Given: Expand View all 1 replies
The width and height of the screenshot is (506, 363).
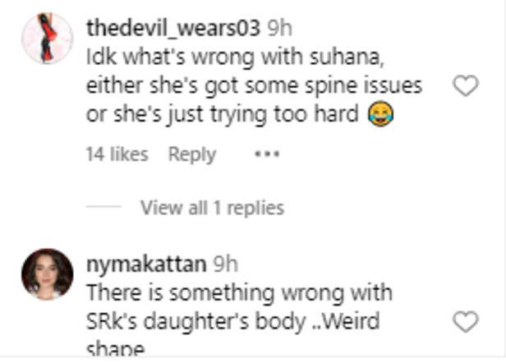Looking at the screenshot, I should pyautogui.click(x=212, y=208).
